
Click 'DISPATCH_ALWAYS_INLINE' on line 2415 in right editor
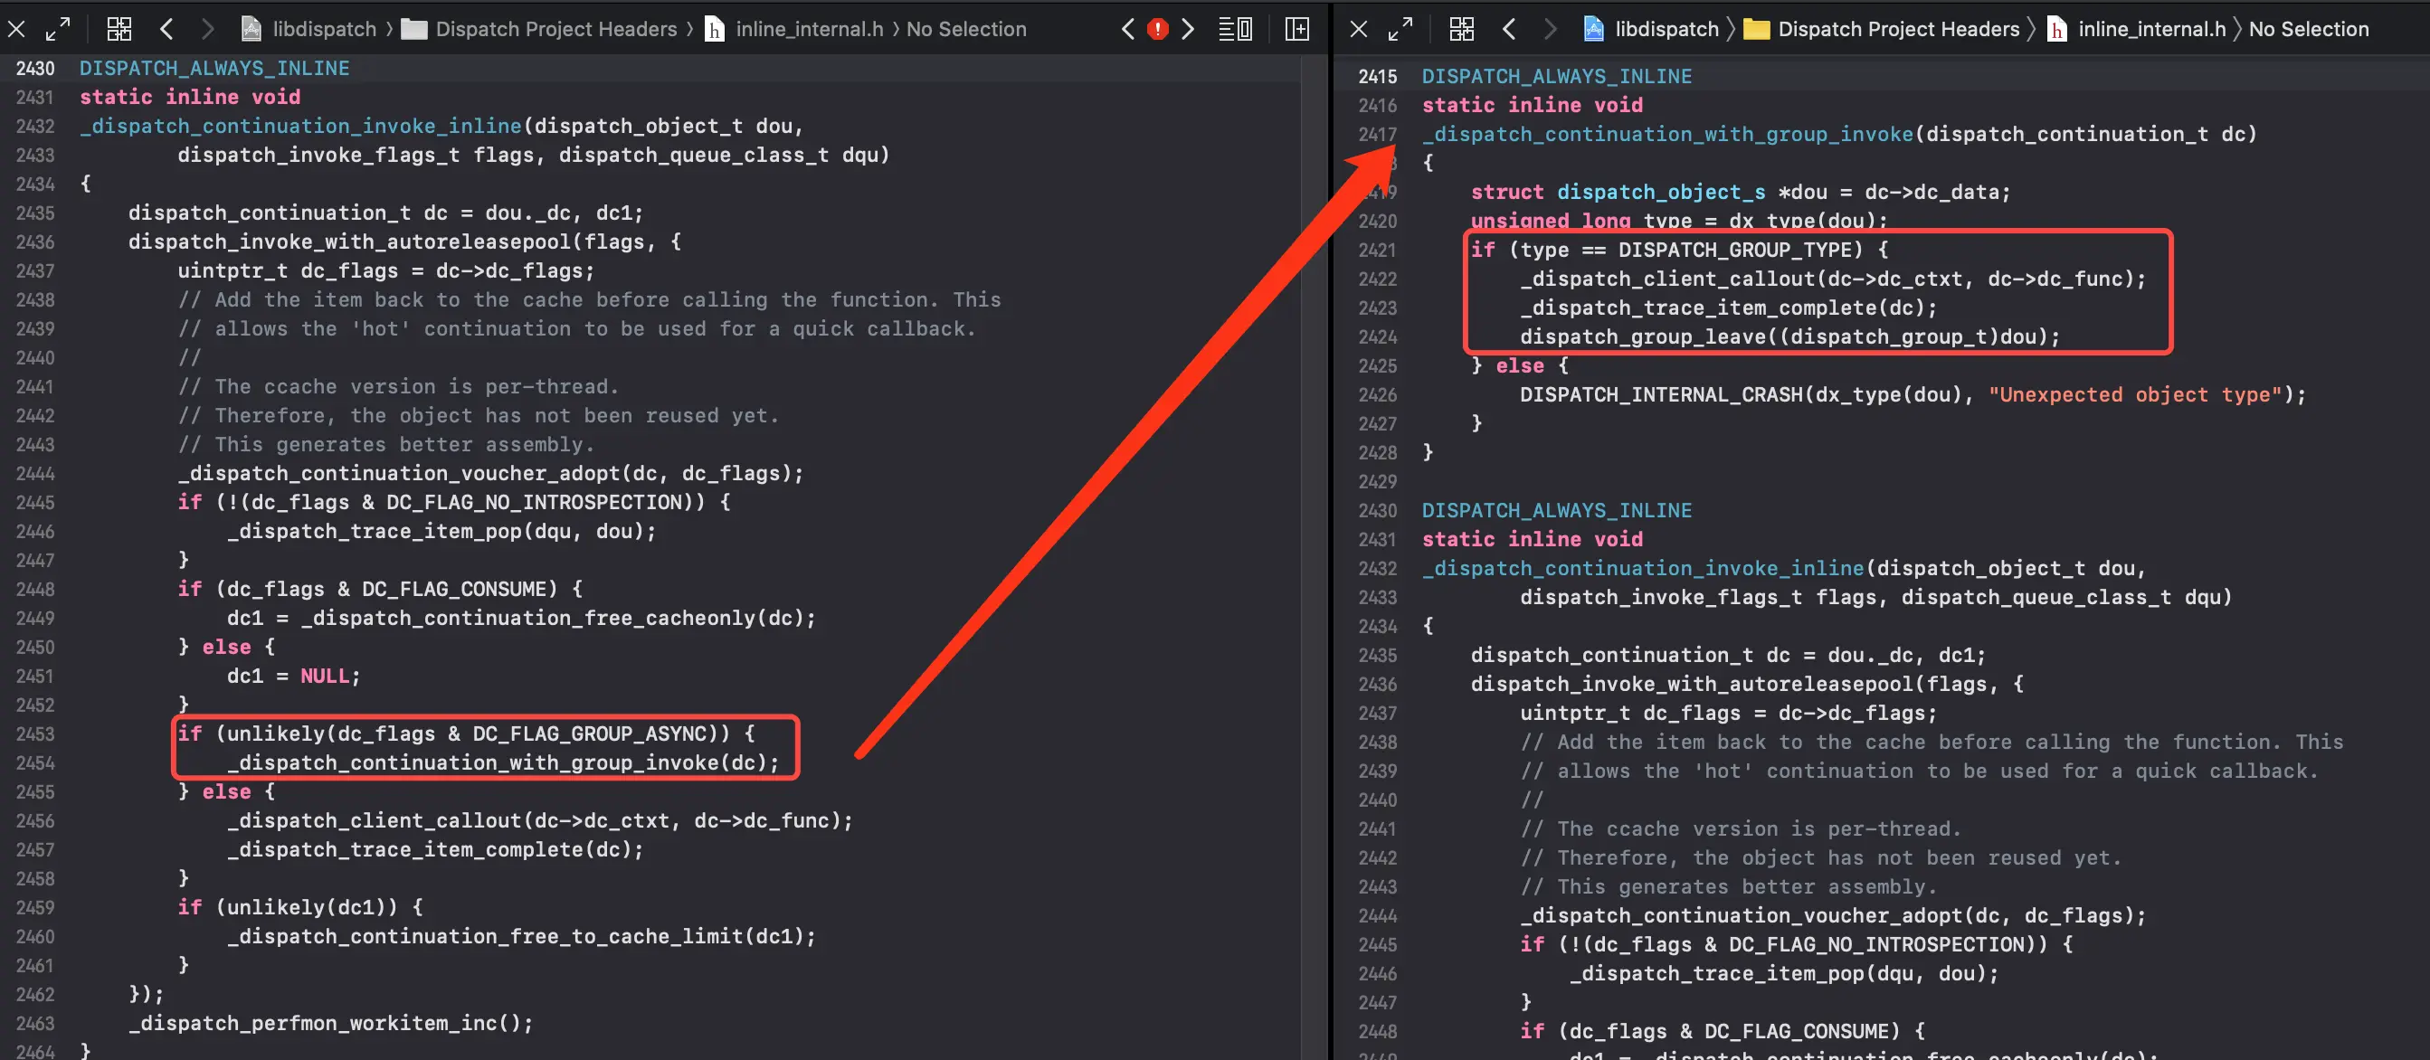click(x=1556, y=76)
